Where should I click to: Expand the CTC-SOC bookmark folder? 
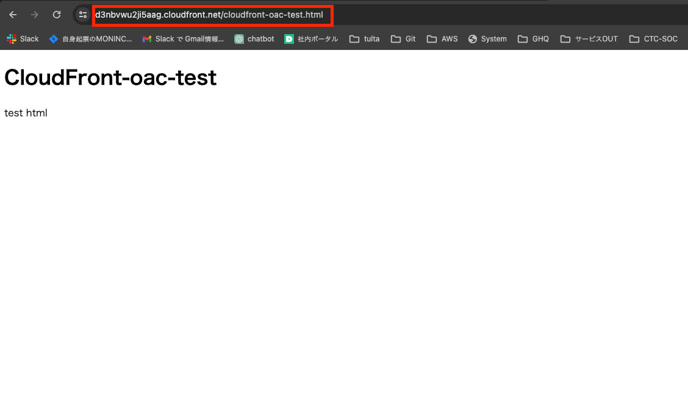coord(653,39)
